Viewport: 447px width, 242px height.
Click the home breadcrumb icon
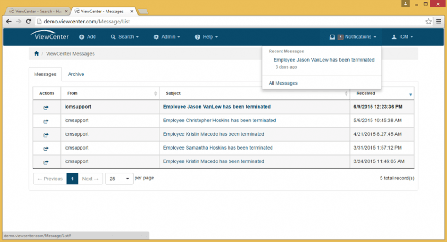tap(36, 53)
